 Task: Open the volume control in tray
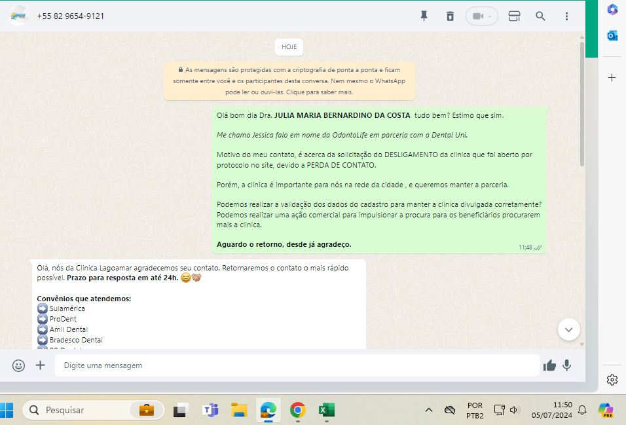(515, 410)
